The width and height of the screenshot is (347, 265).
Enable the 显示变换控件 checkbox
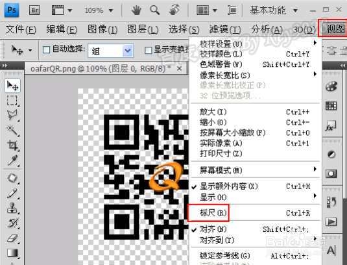click(148, 50)
